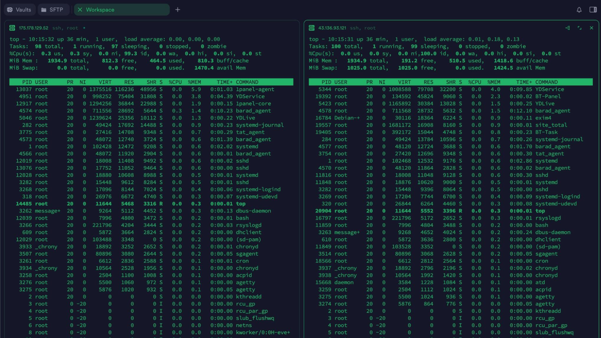Click the vault icon on Vaults tab
The width and height of the screenshot is (601, 338).
click(10, 10)
